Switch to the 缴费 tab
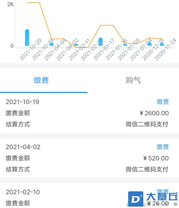 [41, 80]
